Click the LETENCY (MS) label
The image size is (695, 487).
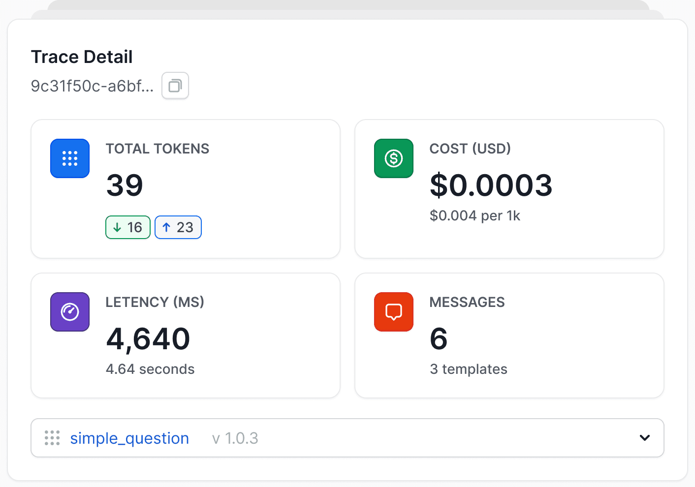(155, 302)
